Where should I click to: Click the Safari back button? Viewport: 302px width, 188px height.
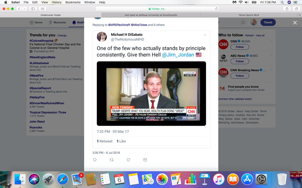19,9
